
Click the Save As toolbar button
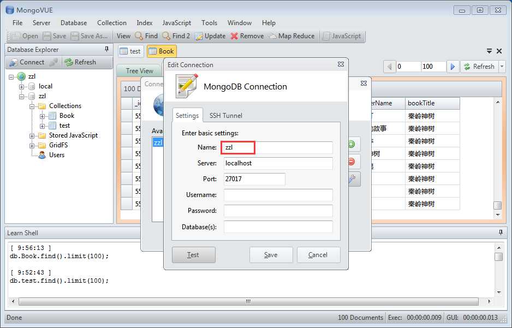pyautogui.click(x=89, y=36)
